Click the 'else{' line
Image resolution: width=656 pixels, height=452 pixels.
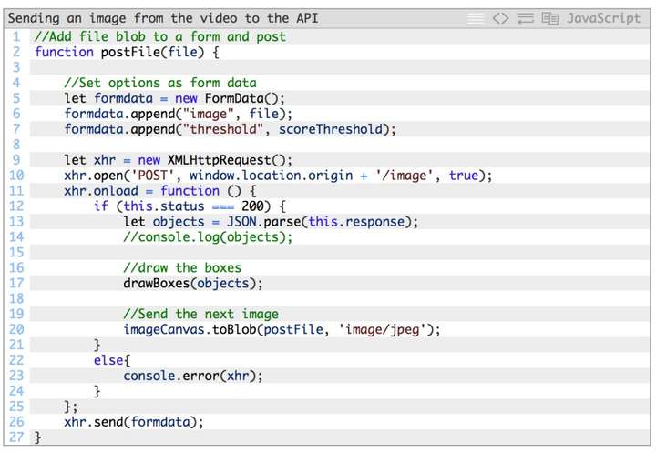(112, 360)
